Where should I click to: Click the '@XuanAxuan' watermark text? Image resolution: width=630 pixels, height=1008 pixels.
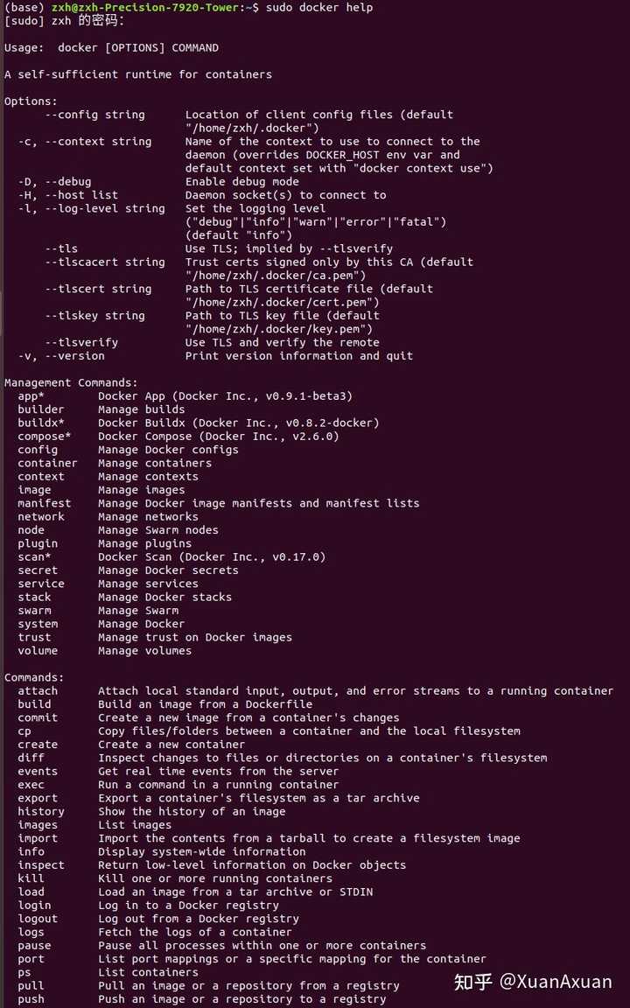coord(556,981)
